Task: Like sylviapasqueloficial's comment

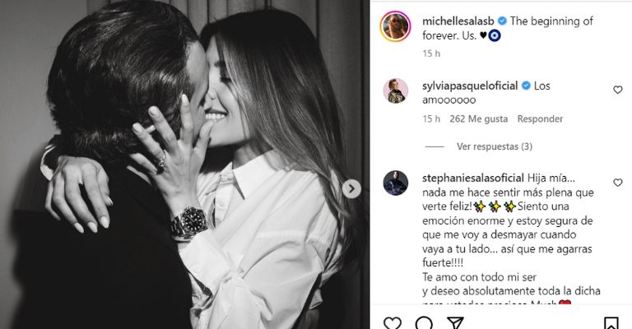Action: 618,90
